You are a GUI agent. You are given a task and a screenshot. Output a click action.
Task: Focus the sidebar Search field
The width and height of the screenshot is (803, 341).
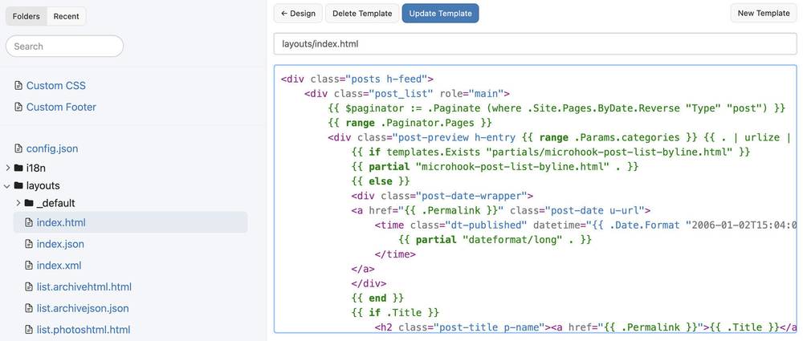(64, 46)
